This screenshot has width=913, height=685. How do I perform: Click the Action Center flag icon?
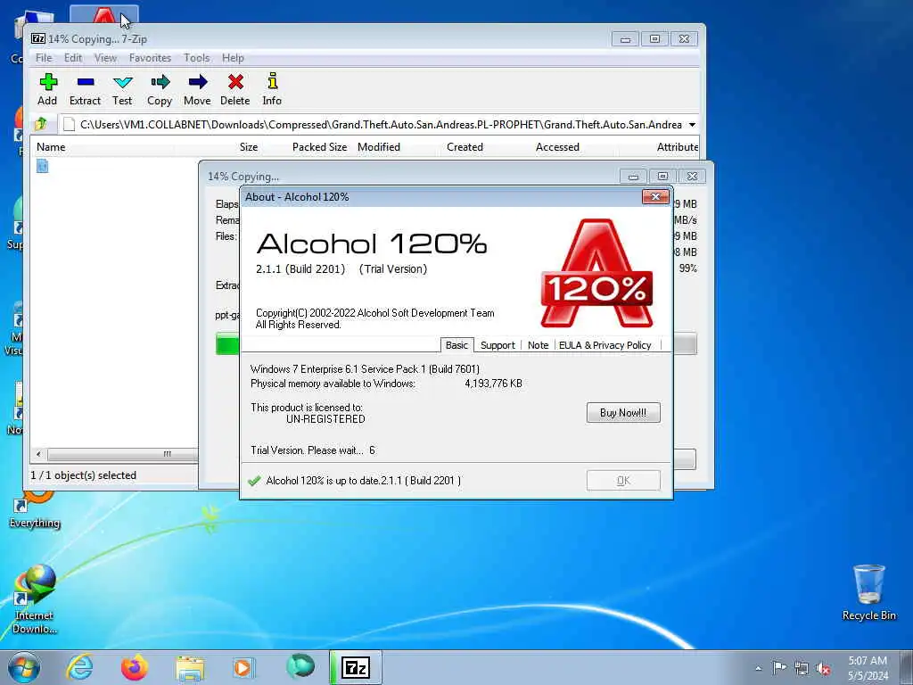779,667
